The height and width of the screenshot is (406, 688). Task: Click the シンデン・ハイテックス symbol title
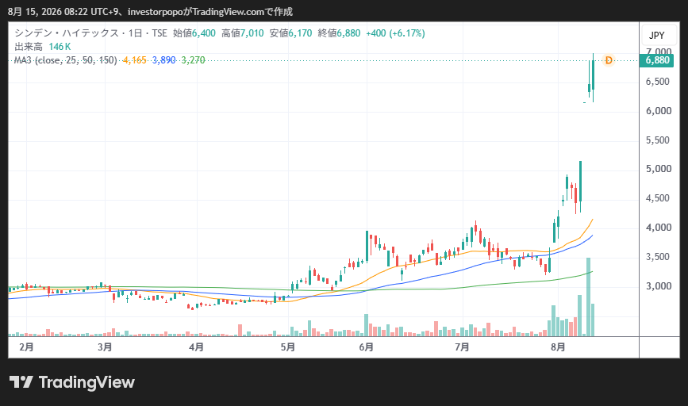tap(66, 33)
